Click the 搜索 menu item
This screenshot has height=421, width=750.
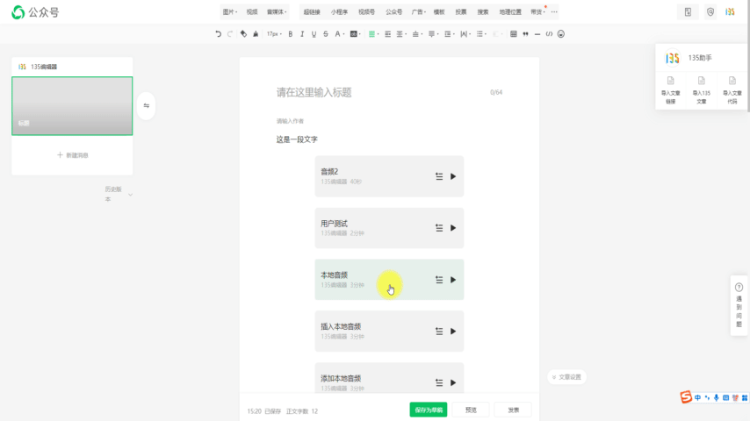click(483, 12)
